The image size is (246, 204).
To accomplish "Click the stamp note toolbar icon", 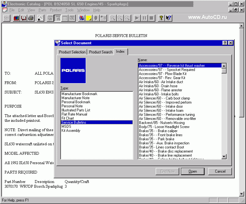I will [40, 18].
